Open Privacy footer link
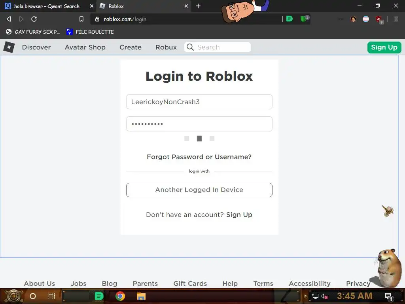The image size is (405, 304). [358, 283]
